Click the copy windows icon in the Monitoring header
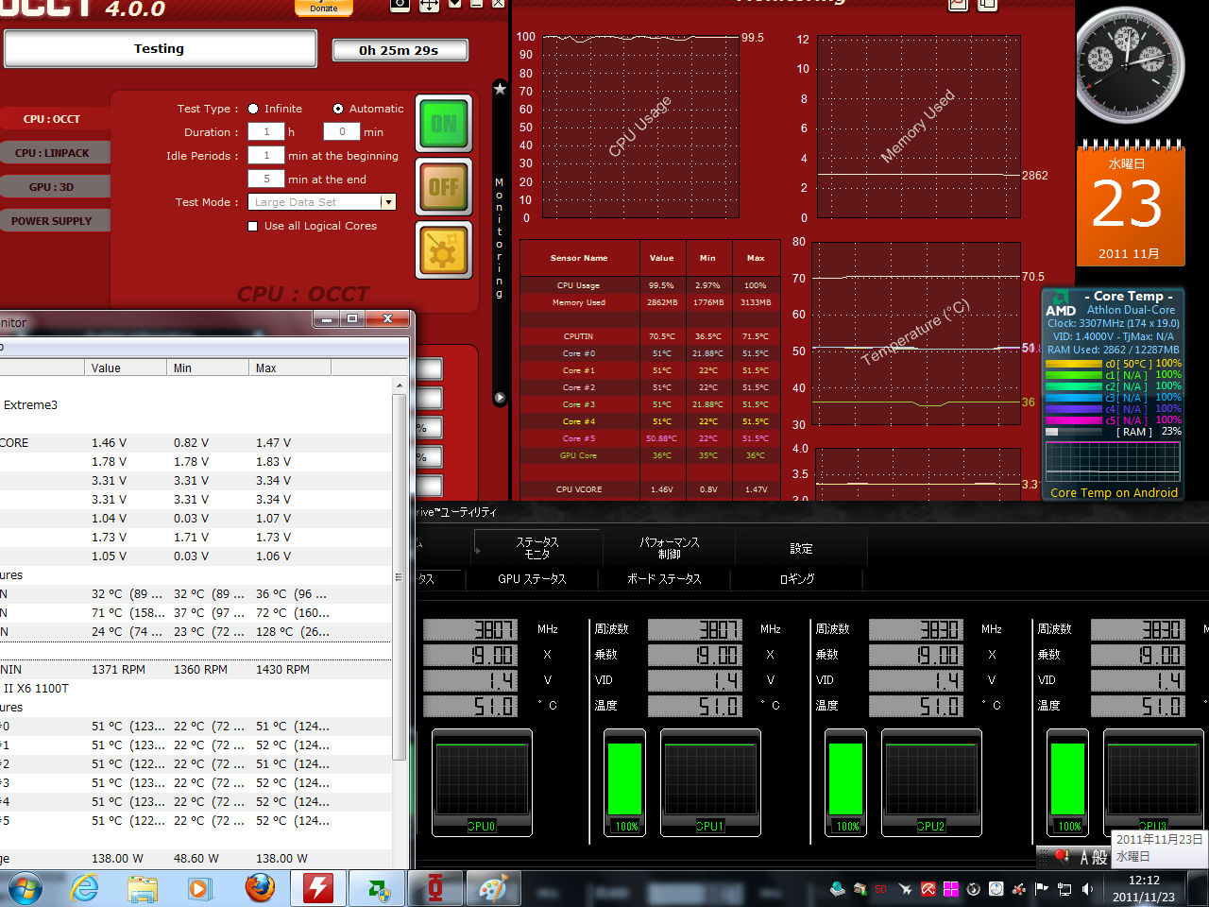 tap(987, 5)
